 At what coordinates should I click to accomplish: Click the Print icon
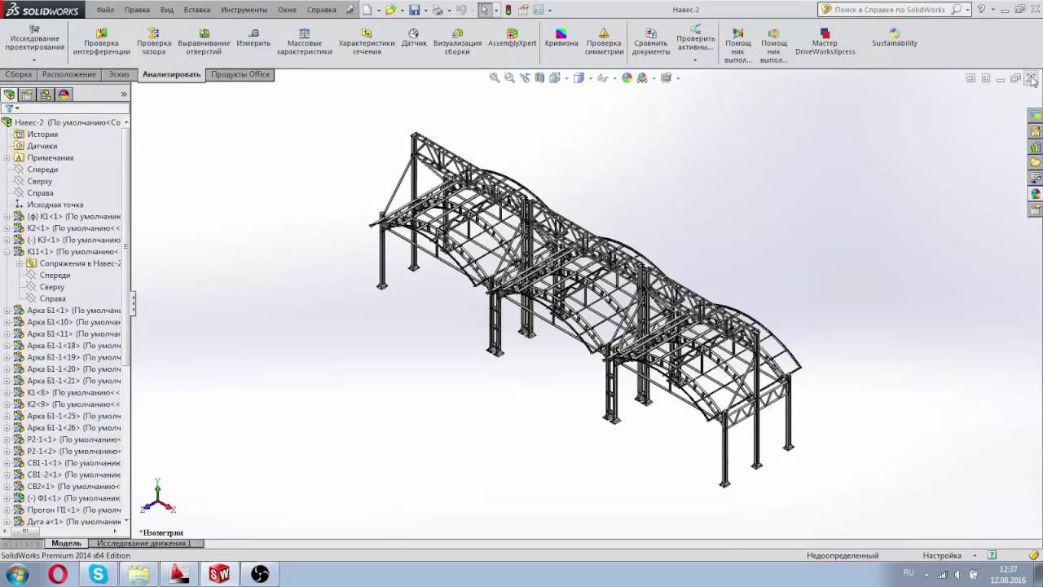[438, 10]
